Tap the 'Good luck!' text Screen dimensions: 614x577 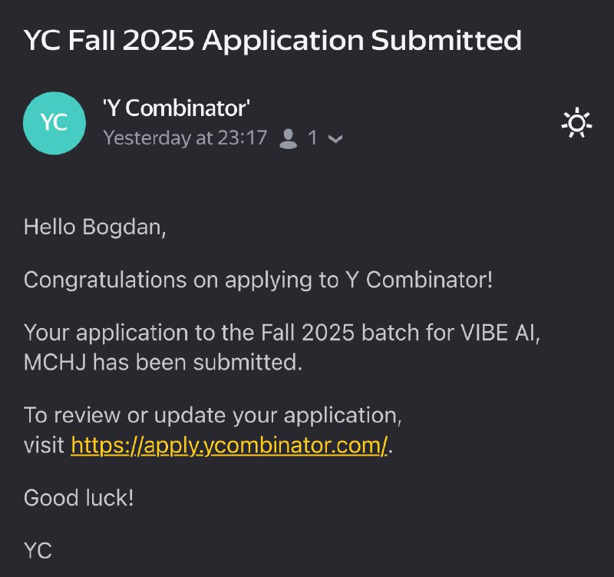pyautogui.click(x=79, y=498)
